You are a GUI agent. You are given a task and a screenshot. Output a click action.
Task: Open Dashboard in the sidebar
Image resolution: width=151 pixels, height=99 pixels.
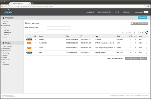(6, 21)
